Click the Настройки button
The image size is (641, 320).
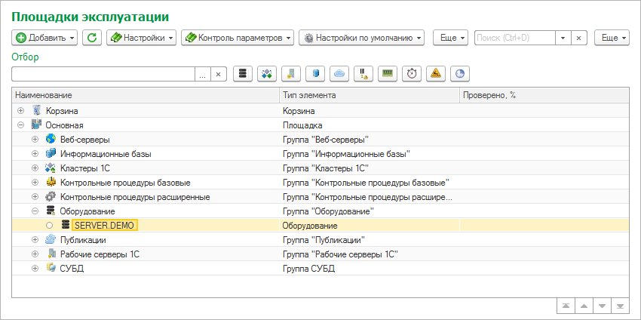(142, 37)
